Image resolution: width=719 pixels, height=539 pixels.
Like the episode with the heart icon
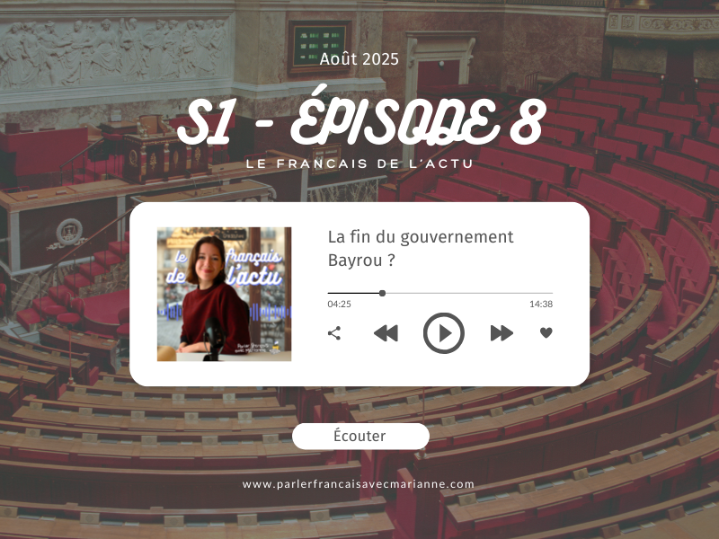[546, 333]
